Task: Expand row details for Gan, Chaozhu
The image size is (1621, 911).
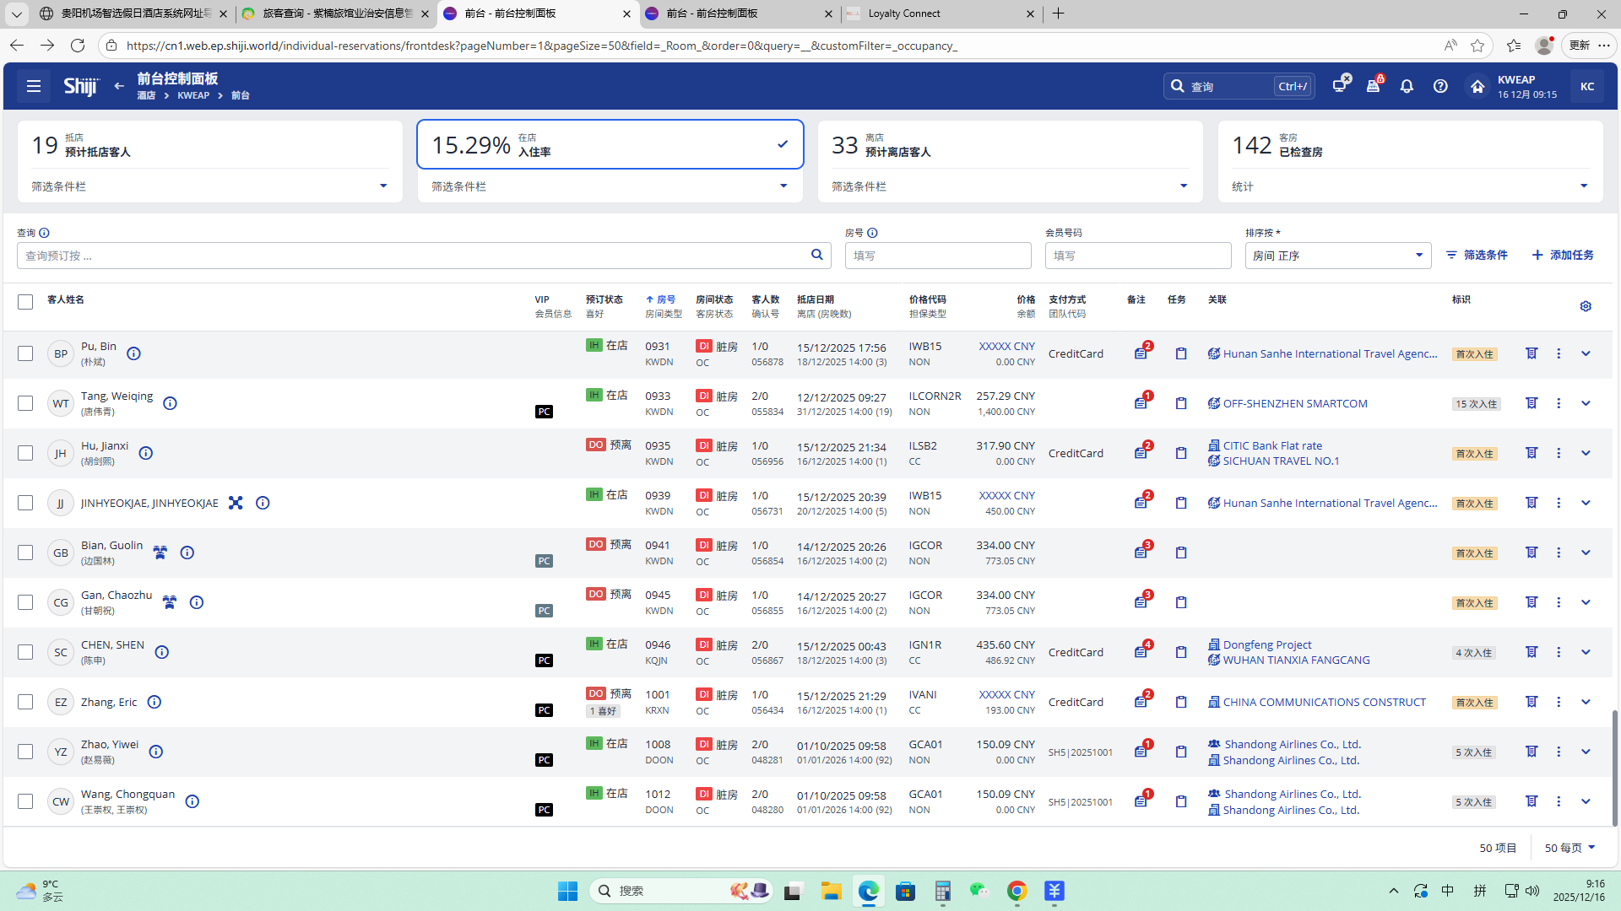Action: pyautogui.click(x=1586, y=602)
